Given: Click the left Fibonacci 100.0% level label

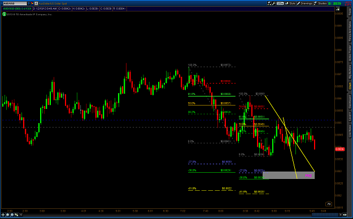Looking at the screenshot, I should click(x=192, y=65).
